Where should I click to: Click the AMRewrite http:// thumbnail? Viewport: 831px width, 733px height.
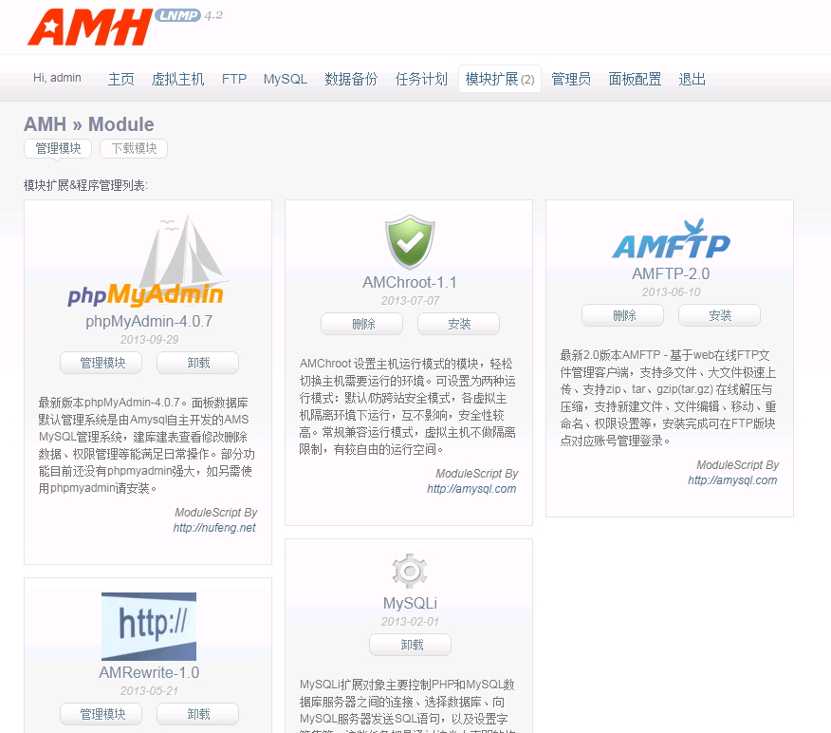149,627
